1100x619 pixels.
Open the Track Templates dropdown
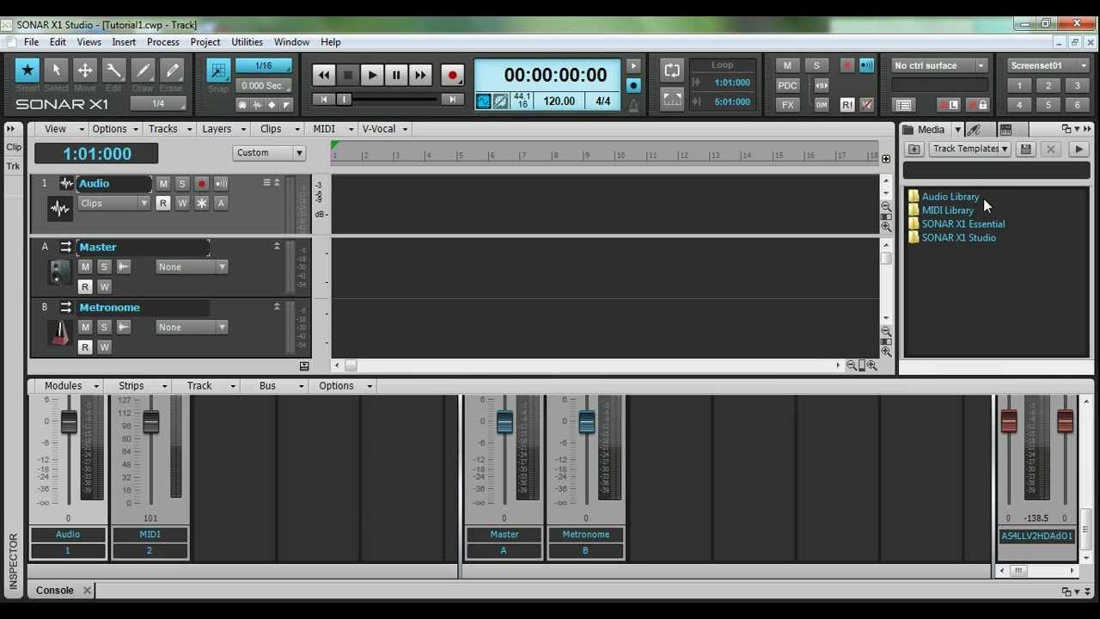click(969, 149)
